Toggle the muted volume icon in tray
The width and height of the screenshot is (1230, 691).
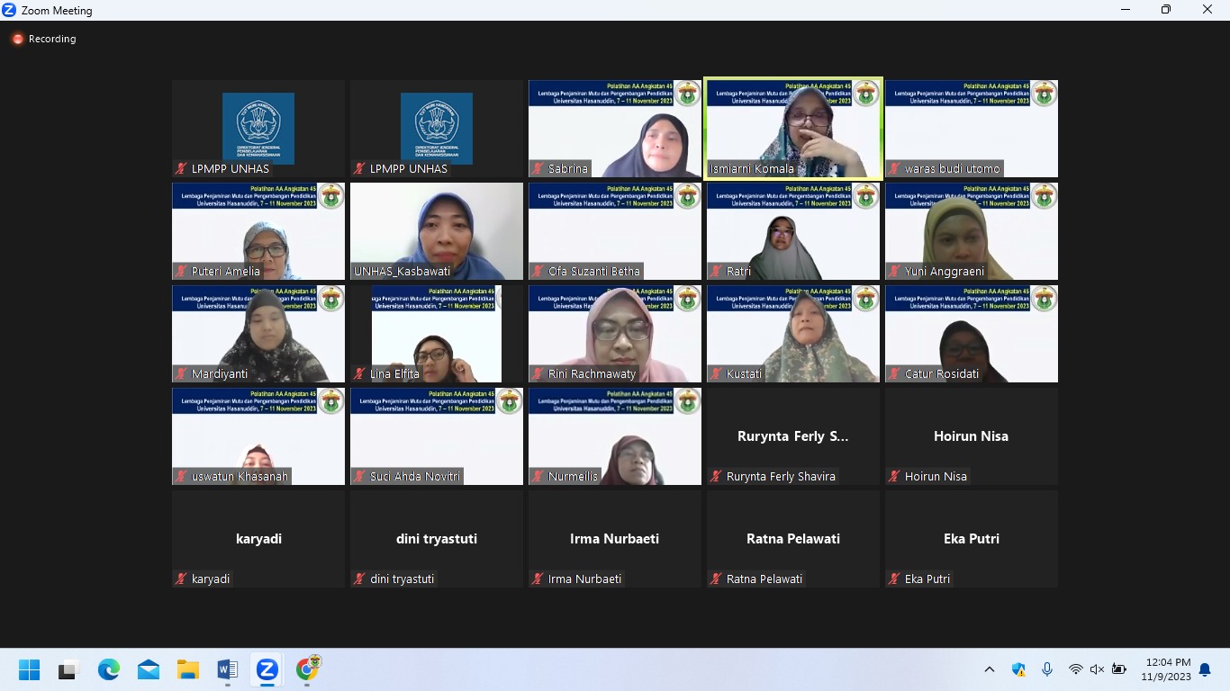coord(1097,669)
